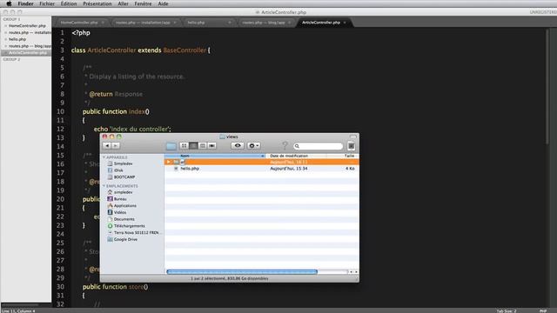Toggle the Finder toolbar pill button
The height and width of the screenshot is (313, 557).
[353, 137]
